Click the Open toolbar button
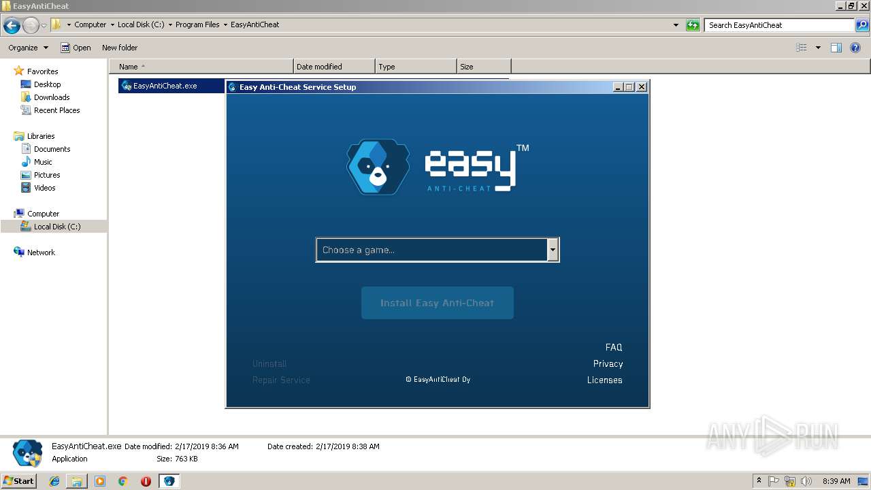 76,48
